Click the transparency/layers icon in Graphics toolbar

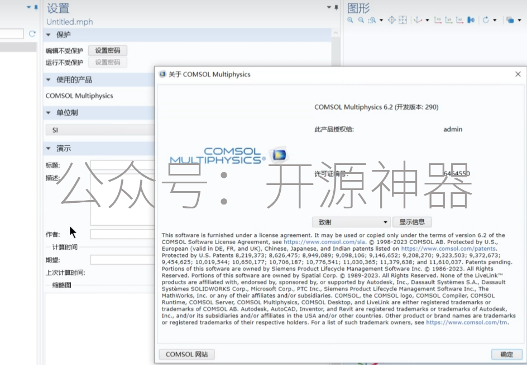pos(510,20)
